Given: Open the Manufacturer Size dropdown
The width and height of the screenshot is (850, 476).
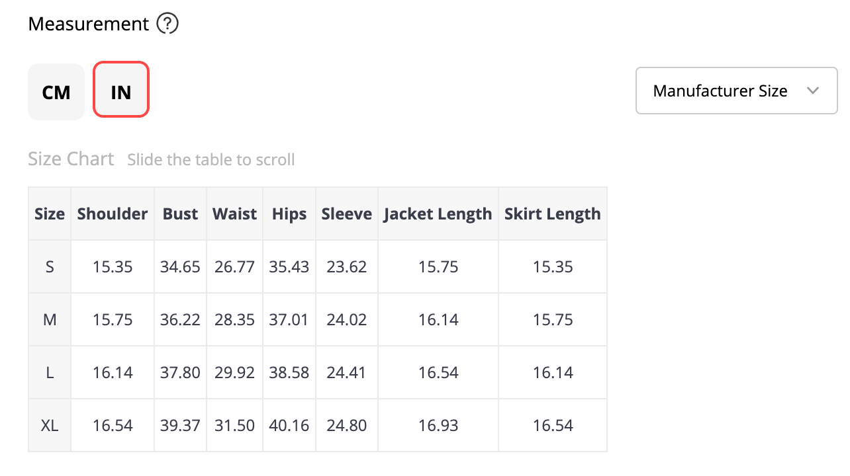Looking at the screenshot, I should point(736,91).
